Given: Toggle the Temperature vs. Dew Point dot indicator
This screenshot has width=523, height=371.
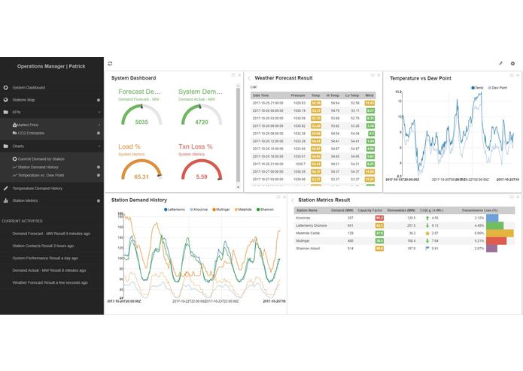Looking at the screenshot, I should click(x=99, y=175).
